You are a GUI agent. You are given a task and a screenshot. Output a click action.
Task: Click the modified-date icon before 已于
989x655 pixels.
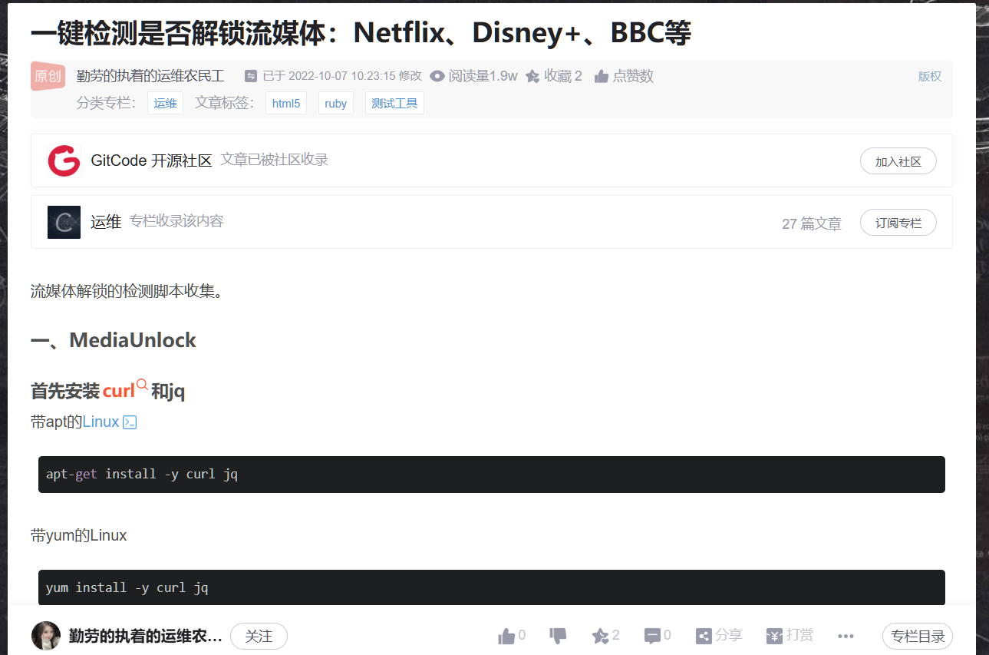click(x=251, y=76)
